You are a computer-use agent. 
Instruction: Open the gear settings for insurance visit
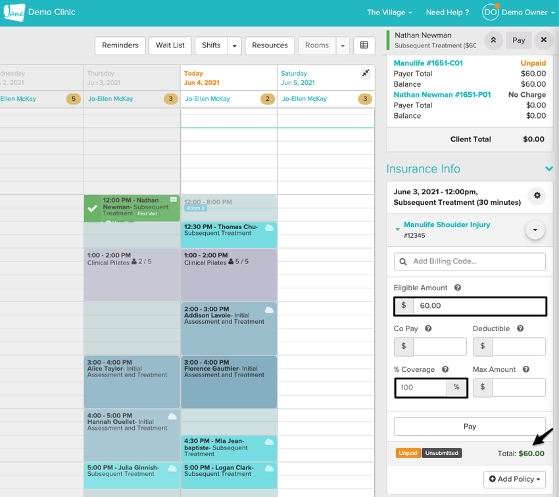click(537, 196)
